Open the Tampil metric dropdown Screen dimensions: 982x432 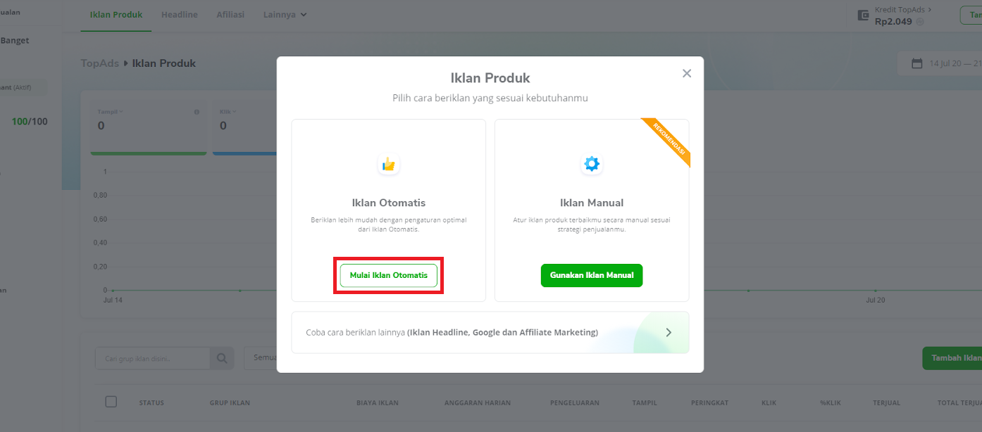point(109,112)
